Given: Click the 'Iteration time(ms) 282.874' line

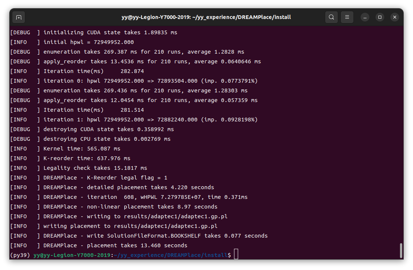Looking at the screenshot, I should 77,71.
